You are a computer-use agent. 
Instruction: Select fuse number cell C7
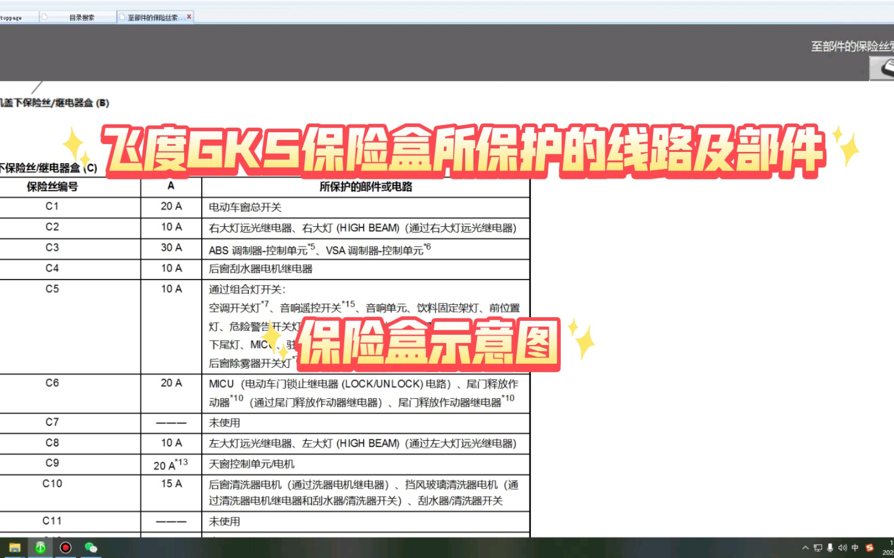[52, 422]
